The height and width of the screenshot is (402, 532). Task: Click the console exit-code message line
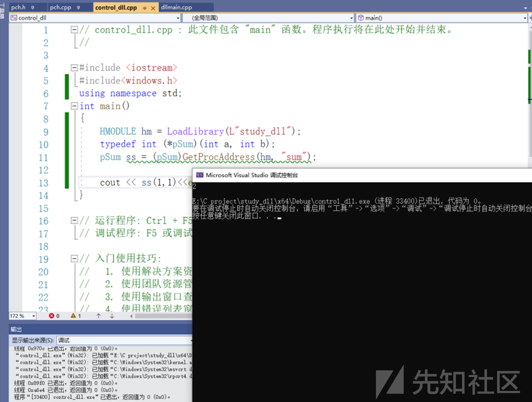pyautogui.click(x=337, y=201)
